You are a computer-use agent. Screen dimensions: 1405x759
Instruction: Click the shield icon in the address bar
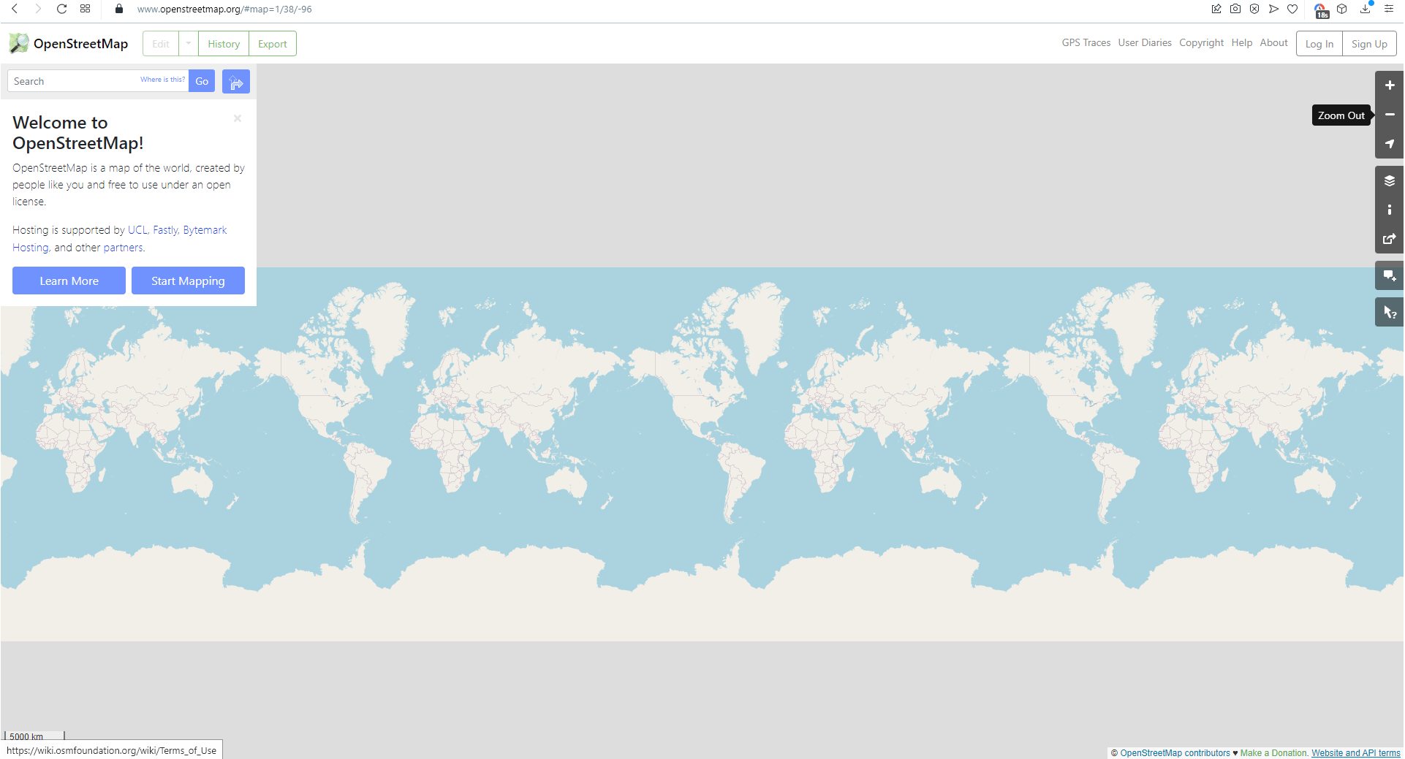click(x=1254, y=9)
